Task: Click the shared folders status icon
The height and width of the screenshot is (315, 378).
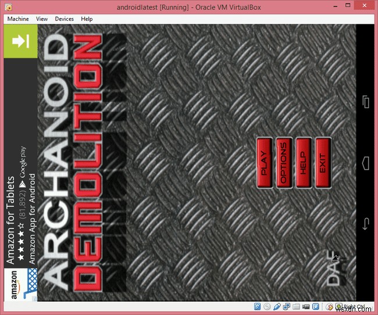Action: 296,306
